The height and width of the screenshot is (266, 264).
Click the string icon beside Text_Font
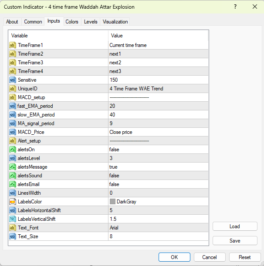coord(13,228)
